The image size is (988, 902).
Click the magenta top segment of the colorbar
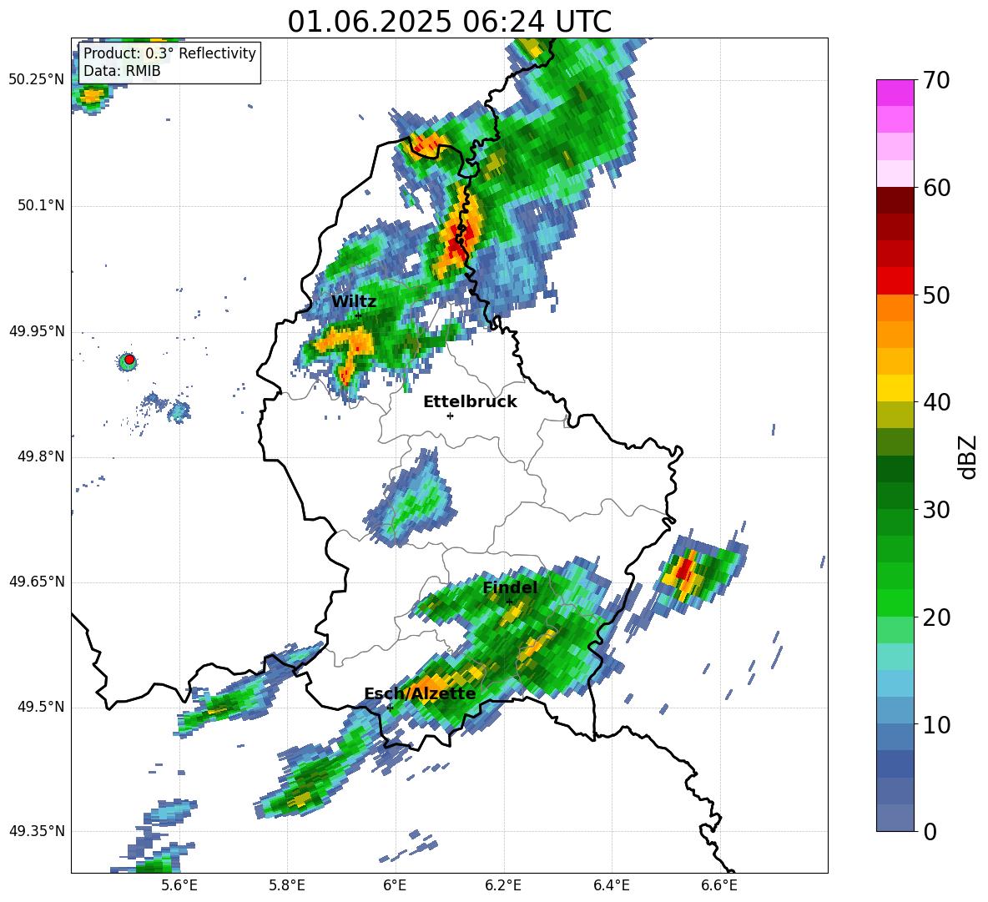point(895,93)
